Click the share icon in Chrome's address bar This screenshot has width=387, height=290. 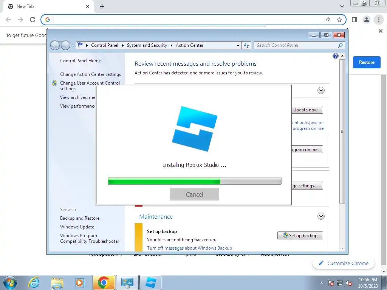327,20
